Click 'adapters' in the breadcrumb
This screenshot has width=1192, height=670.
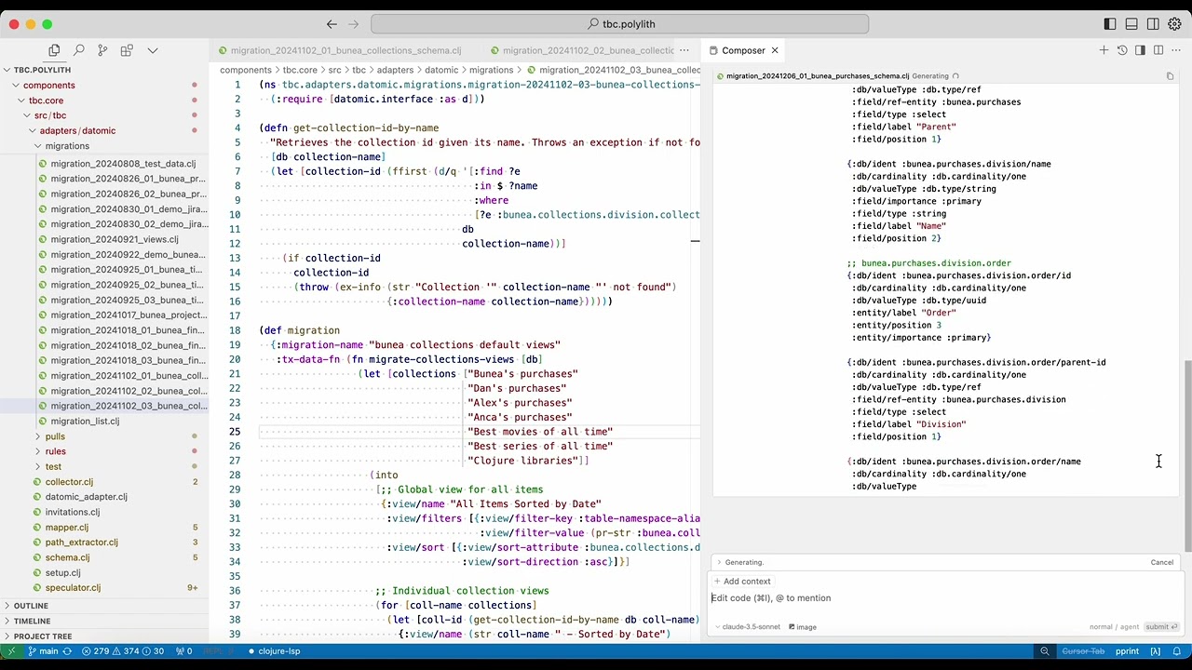click(x=395, y=70)
